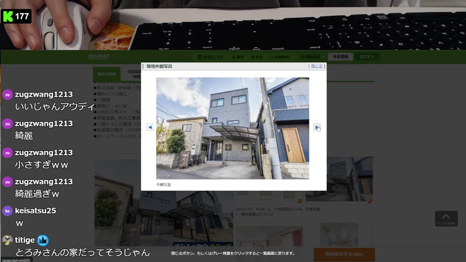Click the enlarged exterior house photo

[x=233, y=128]
